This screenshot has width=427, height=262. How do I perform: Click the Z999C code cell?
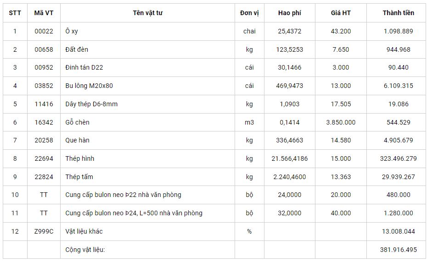pos(44,231)
